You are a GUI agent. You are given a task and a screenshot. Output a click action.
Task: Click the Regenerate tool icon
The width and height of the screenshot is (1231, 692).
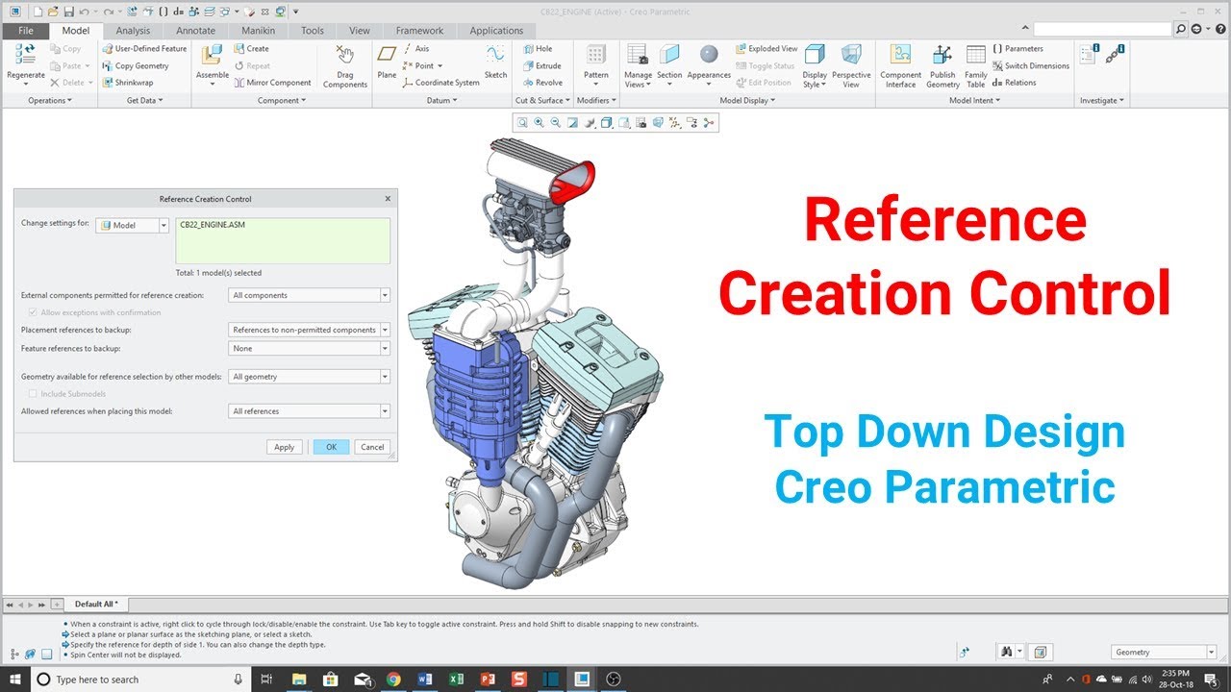pyautogui.click(x=25, y=56)
